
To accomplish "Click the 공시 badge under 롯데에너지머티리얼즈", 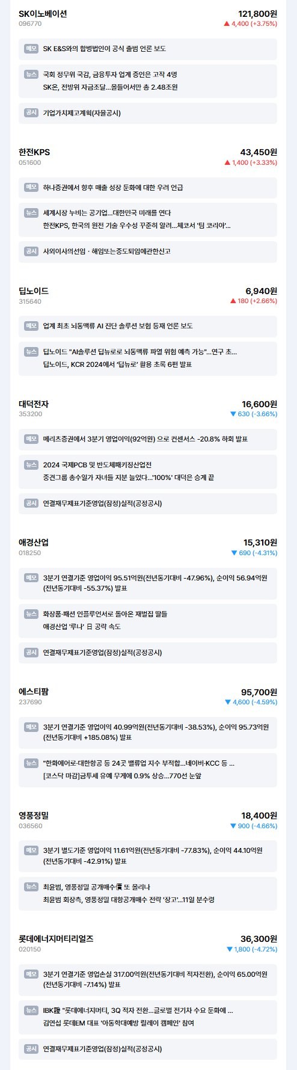I will (x=31, y=1049).
